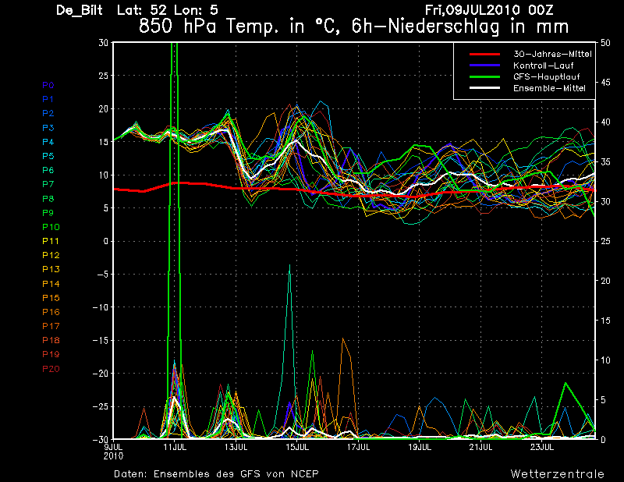Image resolution: width=624 pixels, height=482 pixels.
Task: Click the 21JUL x-axis label
Action: [480, 448]
